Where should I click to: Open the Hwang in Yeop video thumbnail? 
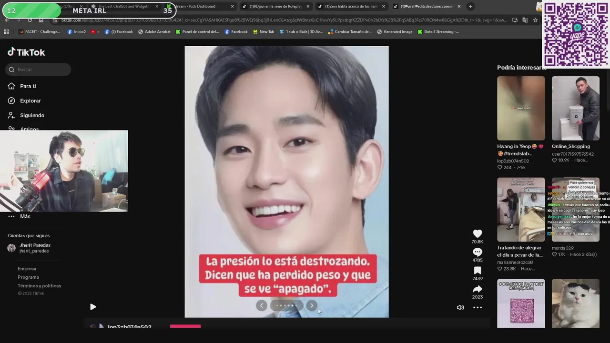point(521,108)
